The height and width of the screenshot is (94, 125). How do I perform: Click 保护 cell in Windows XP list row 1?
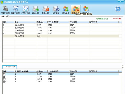click(x=72, y=74)
